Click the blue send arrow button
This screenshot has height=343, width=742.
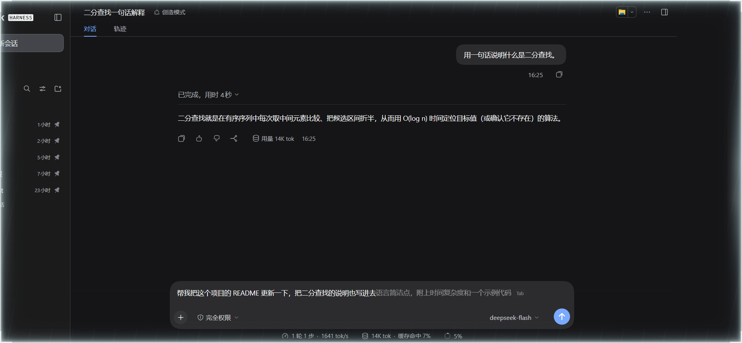[x=562, y=317]
